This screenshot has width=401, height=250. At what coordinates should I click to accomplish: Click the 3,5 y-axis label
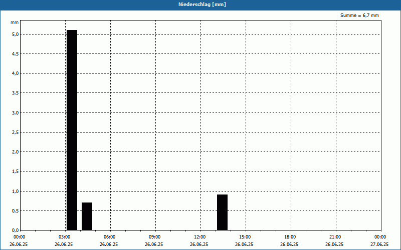[x=16, y=93]
